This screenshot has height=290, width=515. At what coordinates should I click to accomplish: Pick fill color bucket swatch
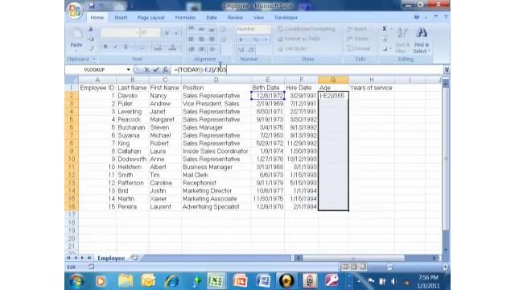tap(159, 48)
